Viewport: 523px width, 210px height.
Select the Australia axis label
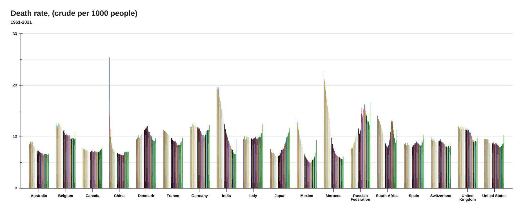pos(39,196)
